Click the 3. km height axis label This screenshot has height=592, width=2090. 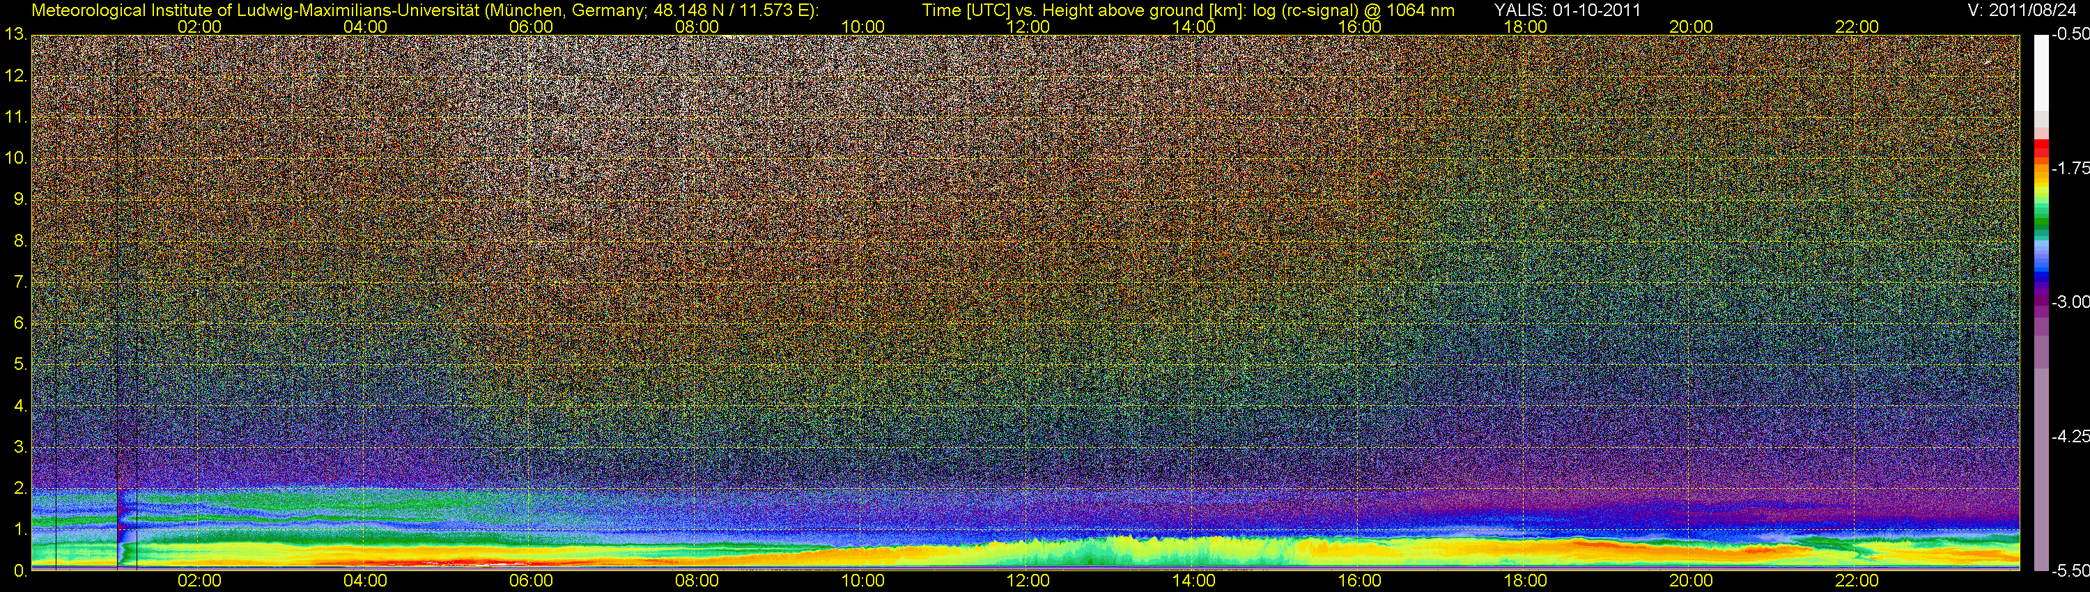20,447
